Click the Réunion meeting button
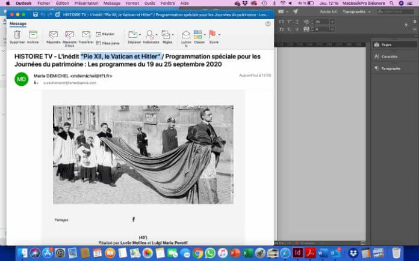419x261 pixels. pyautogui.click(x=105, y=34)
